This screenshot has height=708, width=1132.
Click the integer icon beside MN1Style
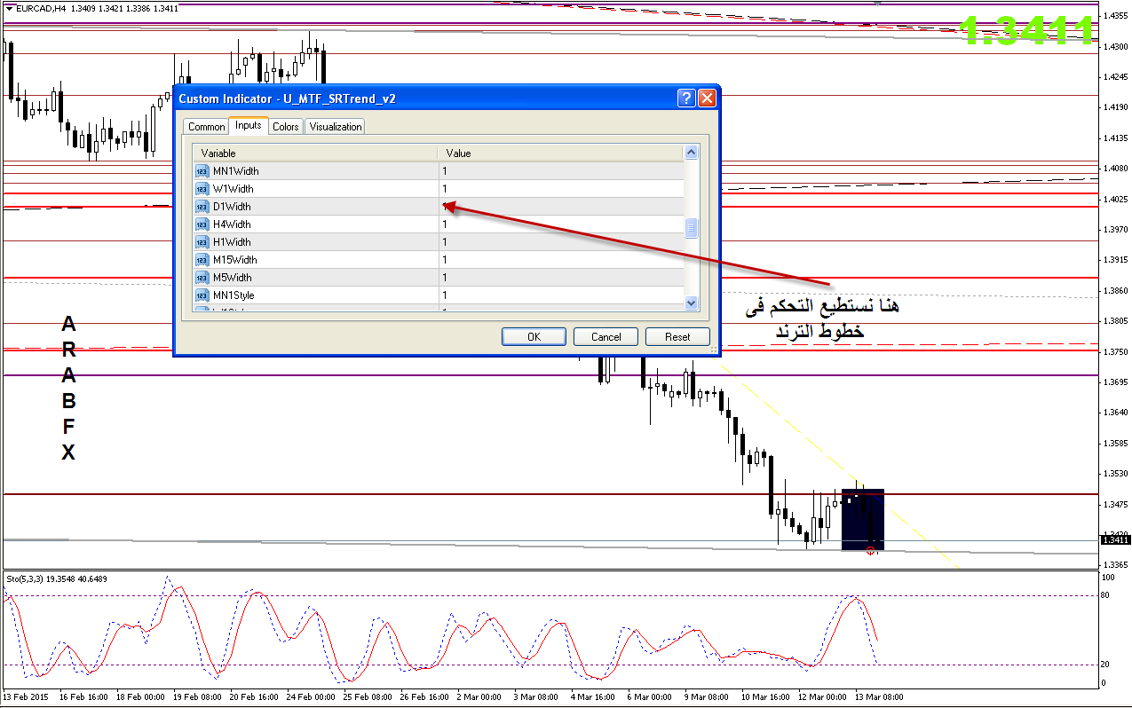pyautogui.click(x=201, y=295)
